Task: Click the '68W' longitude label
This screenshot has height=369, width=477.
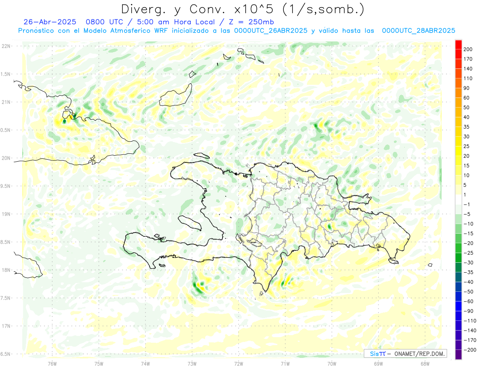Action: 425,363
